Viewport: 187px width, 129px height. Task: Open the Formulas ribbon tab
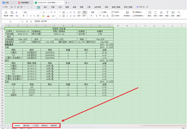click(60, 7)
